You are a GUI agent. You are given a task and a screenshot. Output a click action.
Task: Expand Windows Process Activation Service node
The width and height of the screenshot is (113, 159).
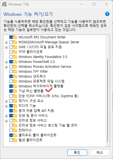(6, 67)
